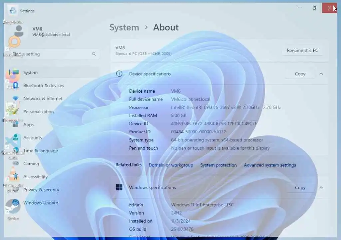Click the user profile avatar picture

tap(19, 31)
